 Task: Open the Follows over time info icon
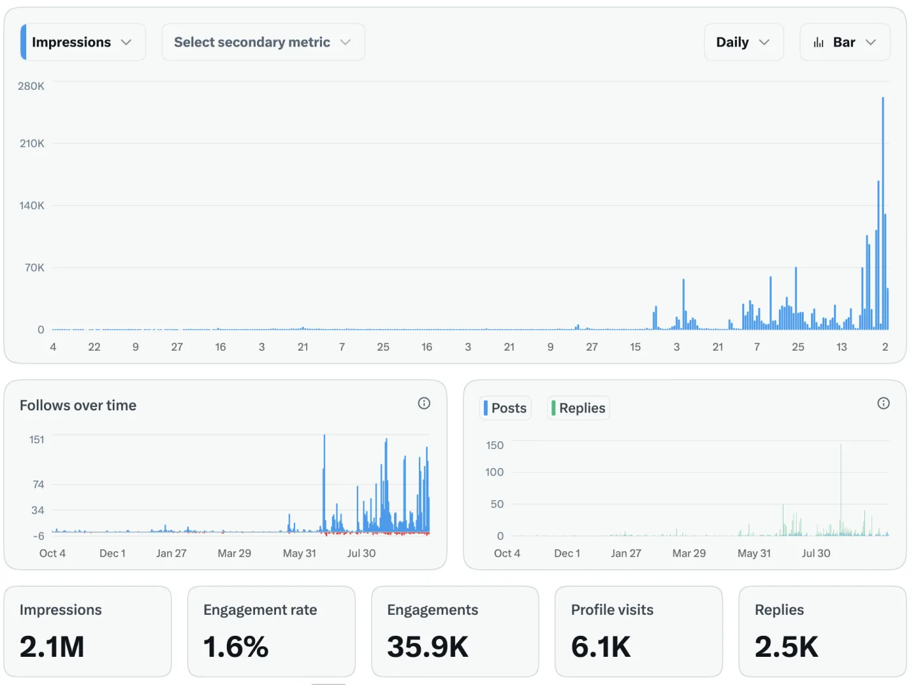(x=424, y=403)
